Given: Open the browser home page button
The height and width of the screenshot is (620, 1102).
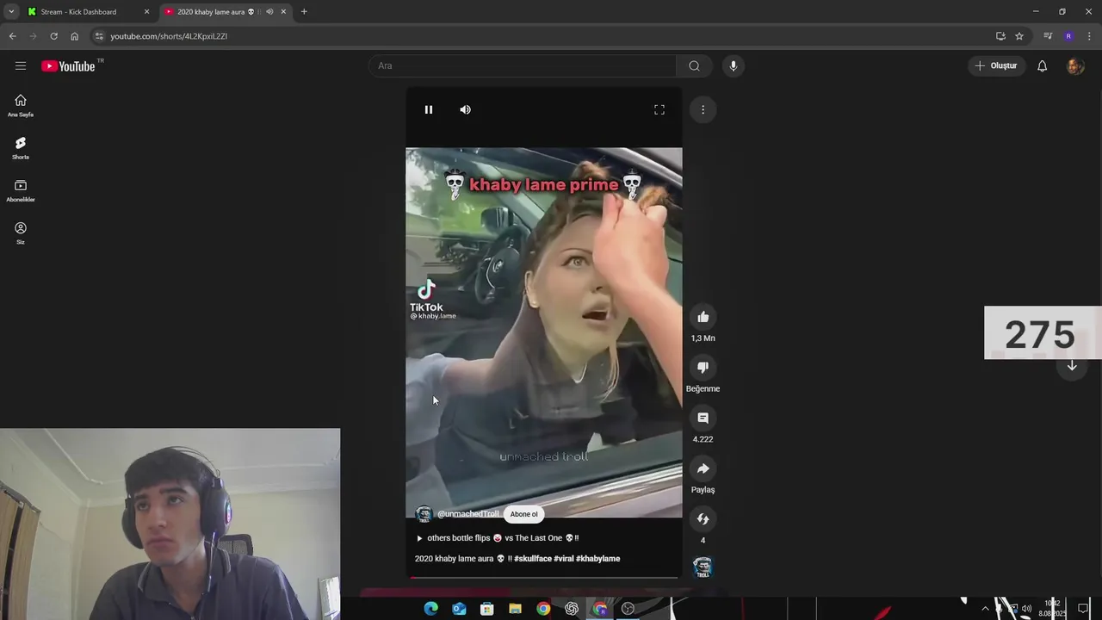Looking at the screenshot, I should 74,36.
